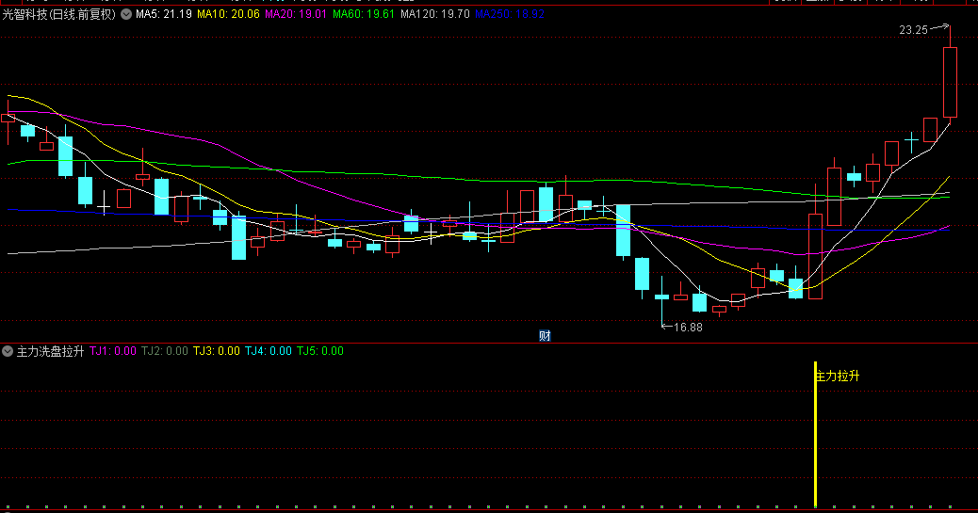Click the TJ5: 0.00 value

pos(320,351)
